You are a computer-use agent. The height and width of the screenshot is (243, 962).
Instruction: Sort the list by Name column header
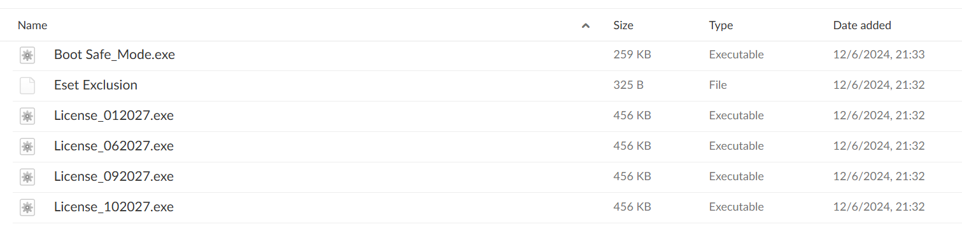pos(32,25)
